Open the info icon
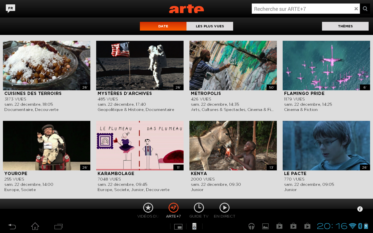 click(x=360, y=209)
